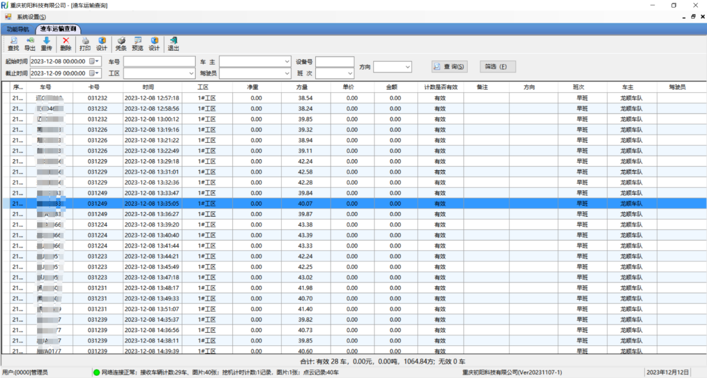
Task: Click the 打印 print toolbar icon
Action: (85, 44)
